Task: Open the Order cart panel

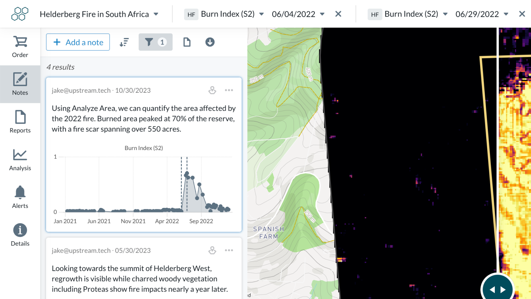Action: (20, 47)
